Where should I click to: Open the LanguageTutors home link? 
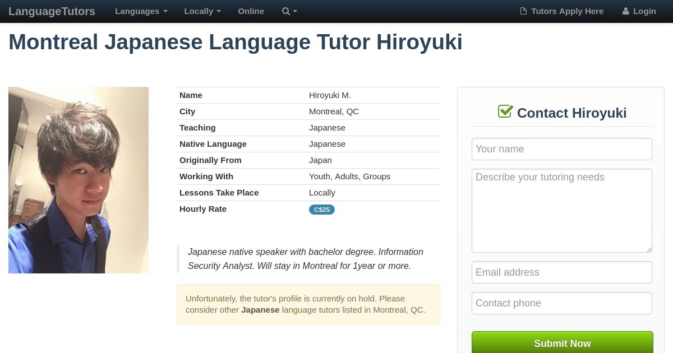52,11
